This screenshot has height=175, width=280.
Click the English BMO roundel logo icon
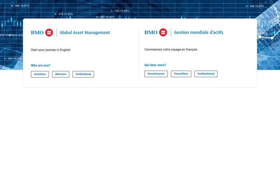coord(49,33)
